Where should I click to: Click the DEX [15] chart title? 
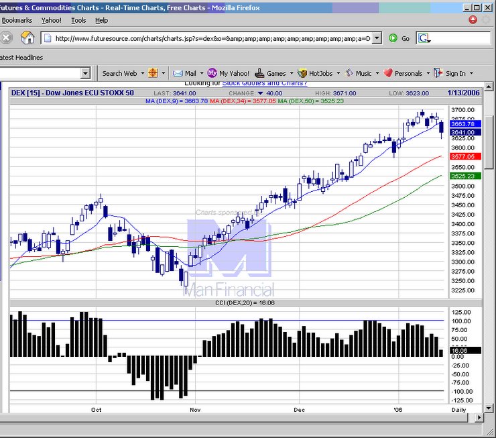coord(72,93)
